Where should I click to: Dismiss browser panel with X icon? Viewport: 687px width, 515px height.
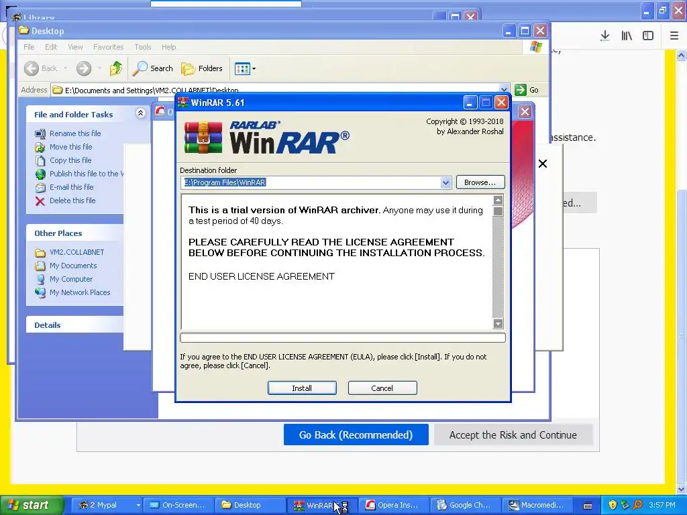point(542,164)
